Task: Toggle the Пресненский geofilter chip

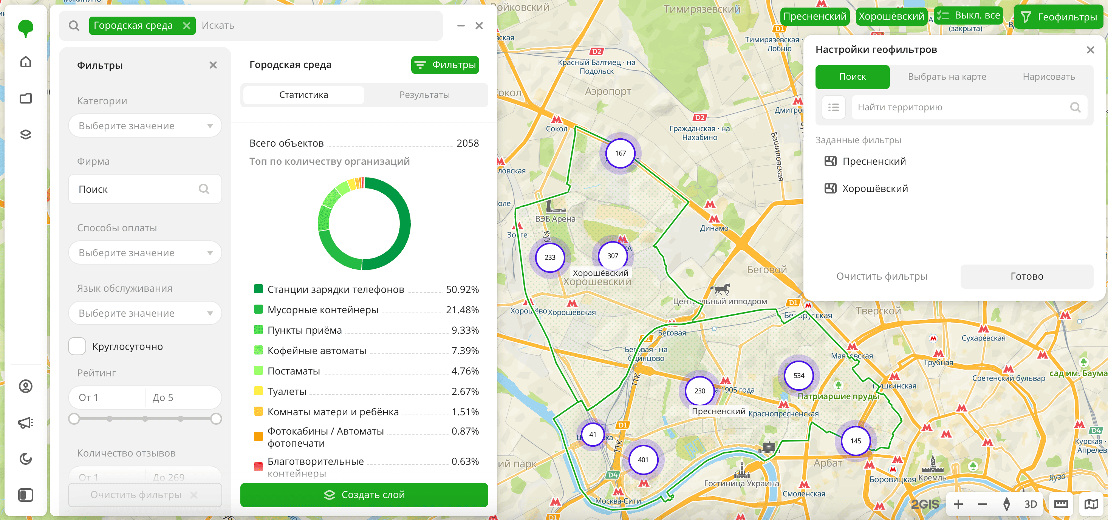Action: point(814,16)
